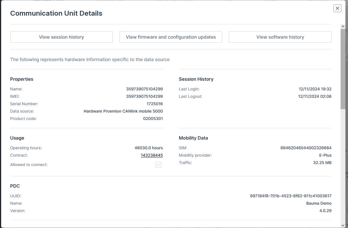Click the Last Logout timestamp
Image resolution: width=348 pixels, height=228 pixels.
coord(315,96)
